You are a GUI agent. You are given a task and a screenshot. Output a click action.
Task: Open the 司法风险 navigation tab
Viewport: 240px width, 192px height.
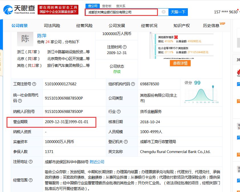52,26
